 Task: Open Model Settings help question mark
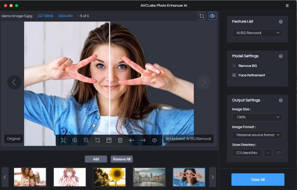click(x=281, y=56)
